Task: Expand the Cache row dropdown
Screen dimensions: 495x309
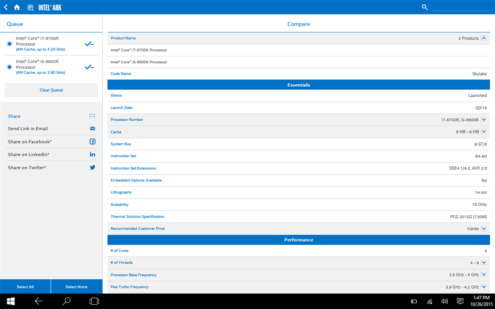Action: point(484,132)
